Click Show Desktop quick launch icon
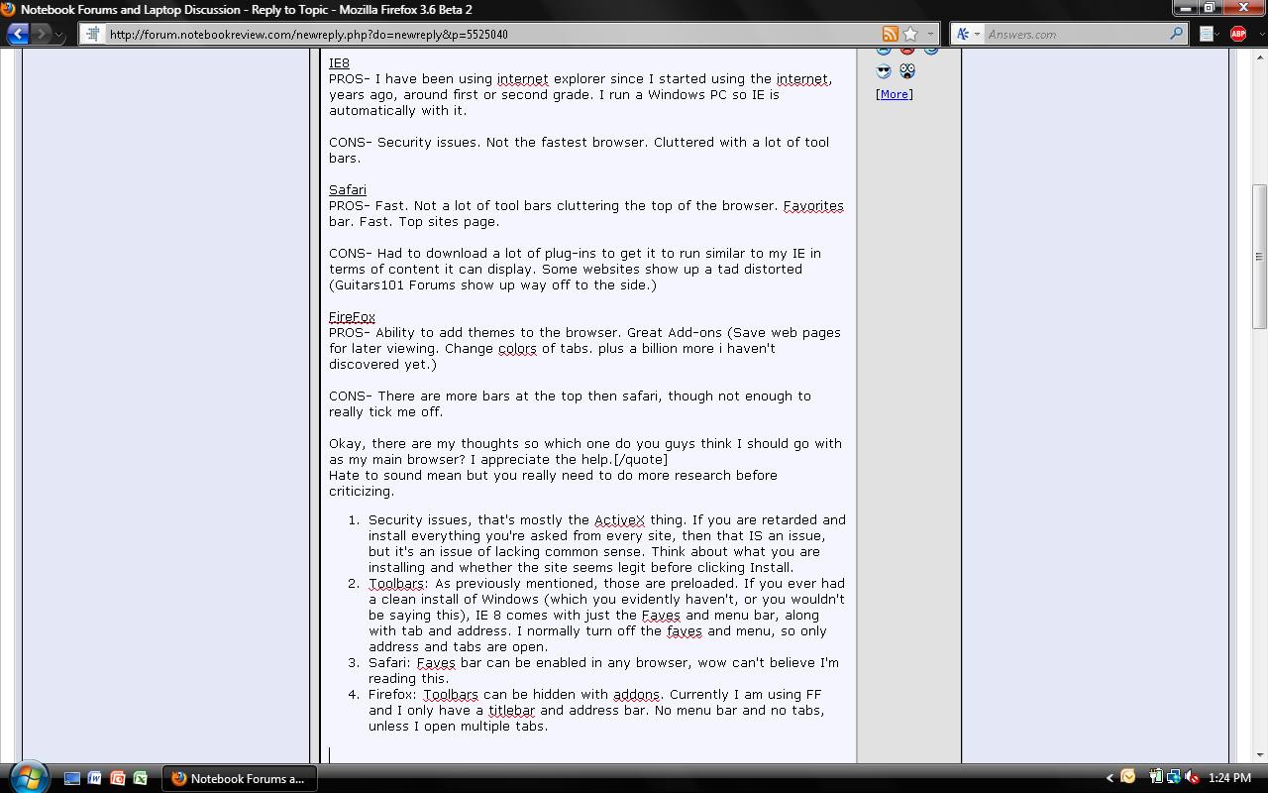Screen dimensions: 1268x793 coord(71,779)
